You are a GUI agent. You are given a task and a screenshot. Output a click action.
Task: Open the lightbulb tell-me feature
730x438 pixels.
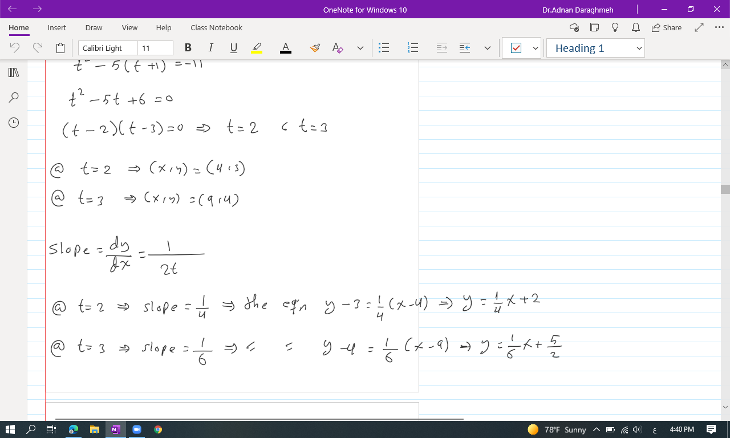pyautogui.click(x=615, y=27)
